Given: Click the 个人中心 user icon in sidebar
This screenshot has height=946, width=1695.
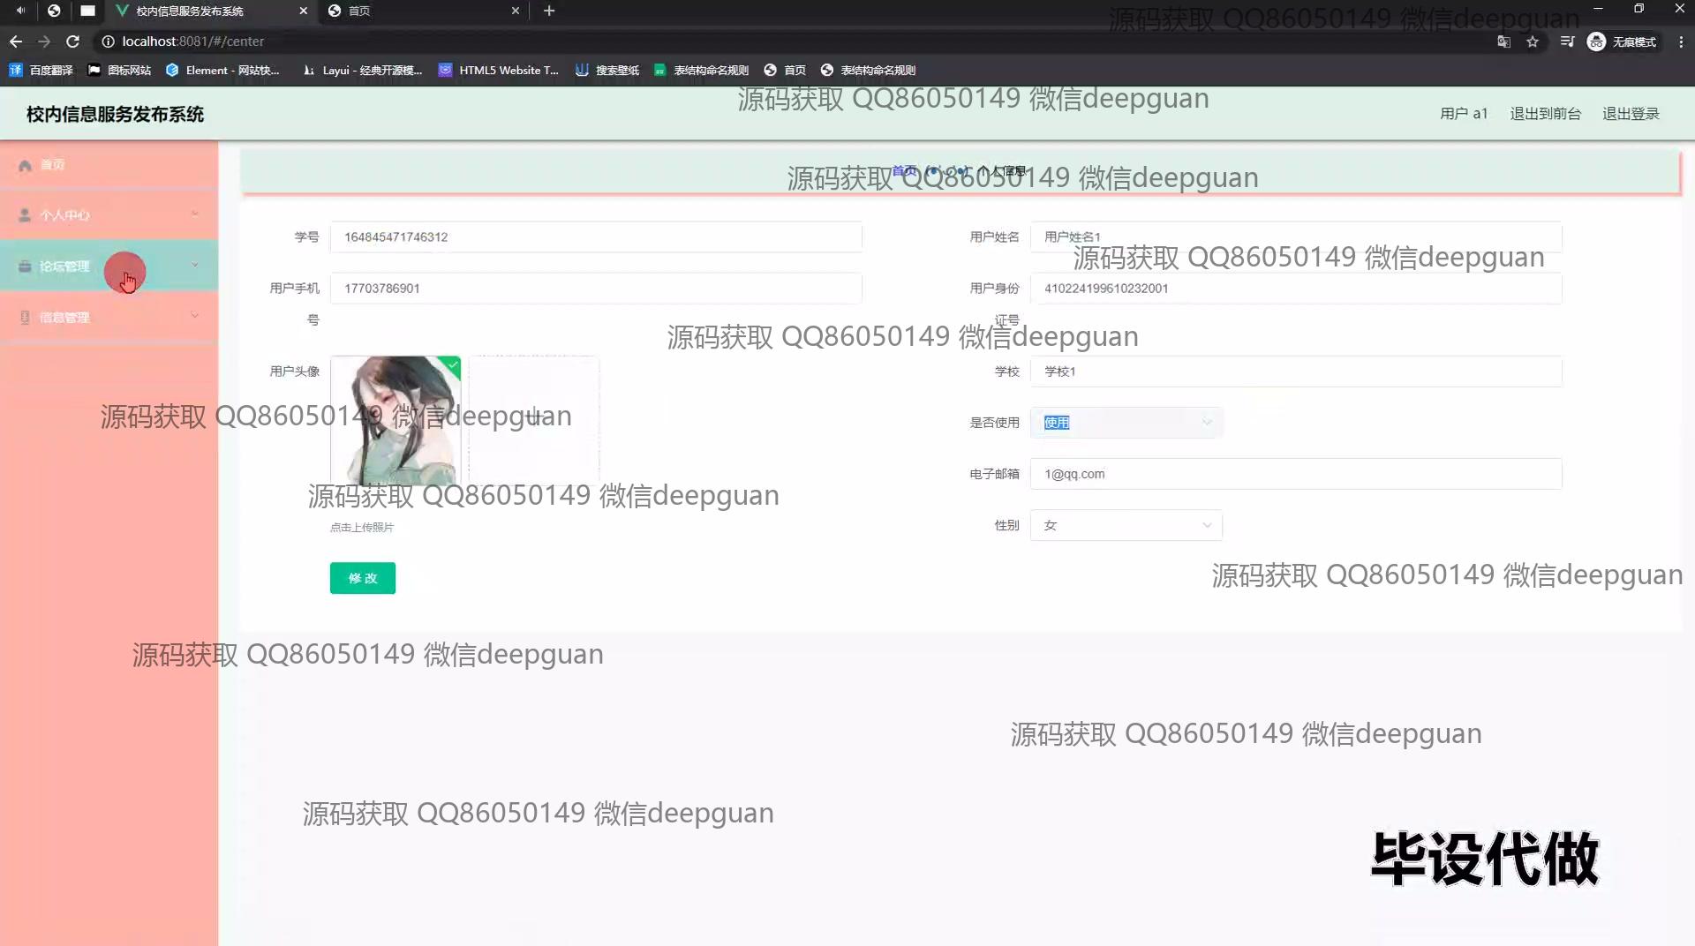Looking at the screenshot, I should 25,215.
